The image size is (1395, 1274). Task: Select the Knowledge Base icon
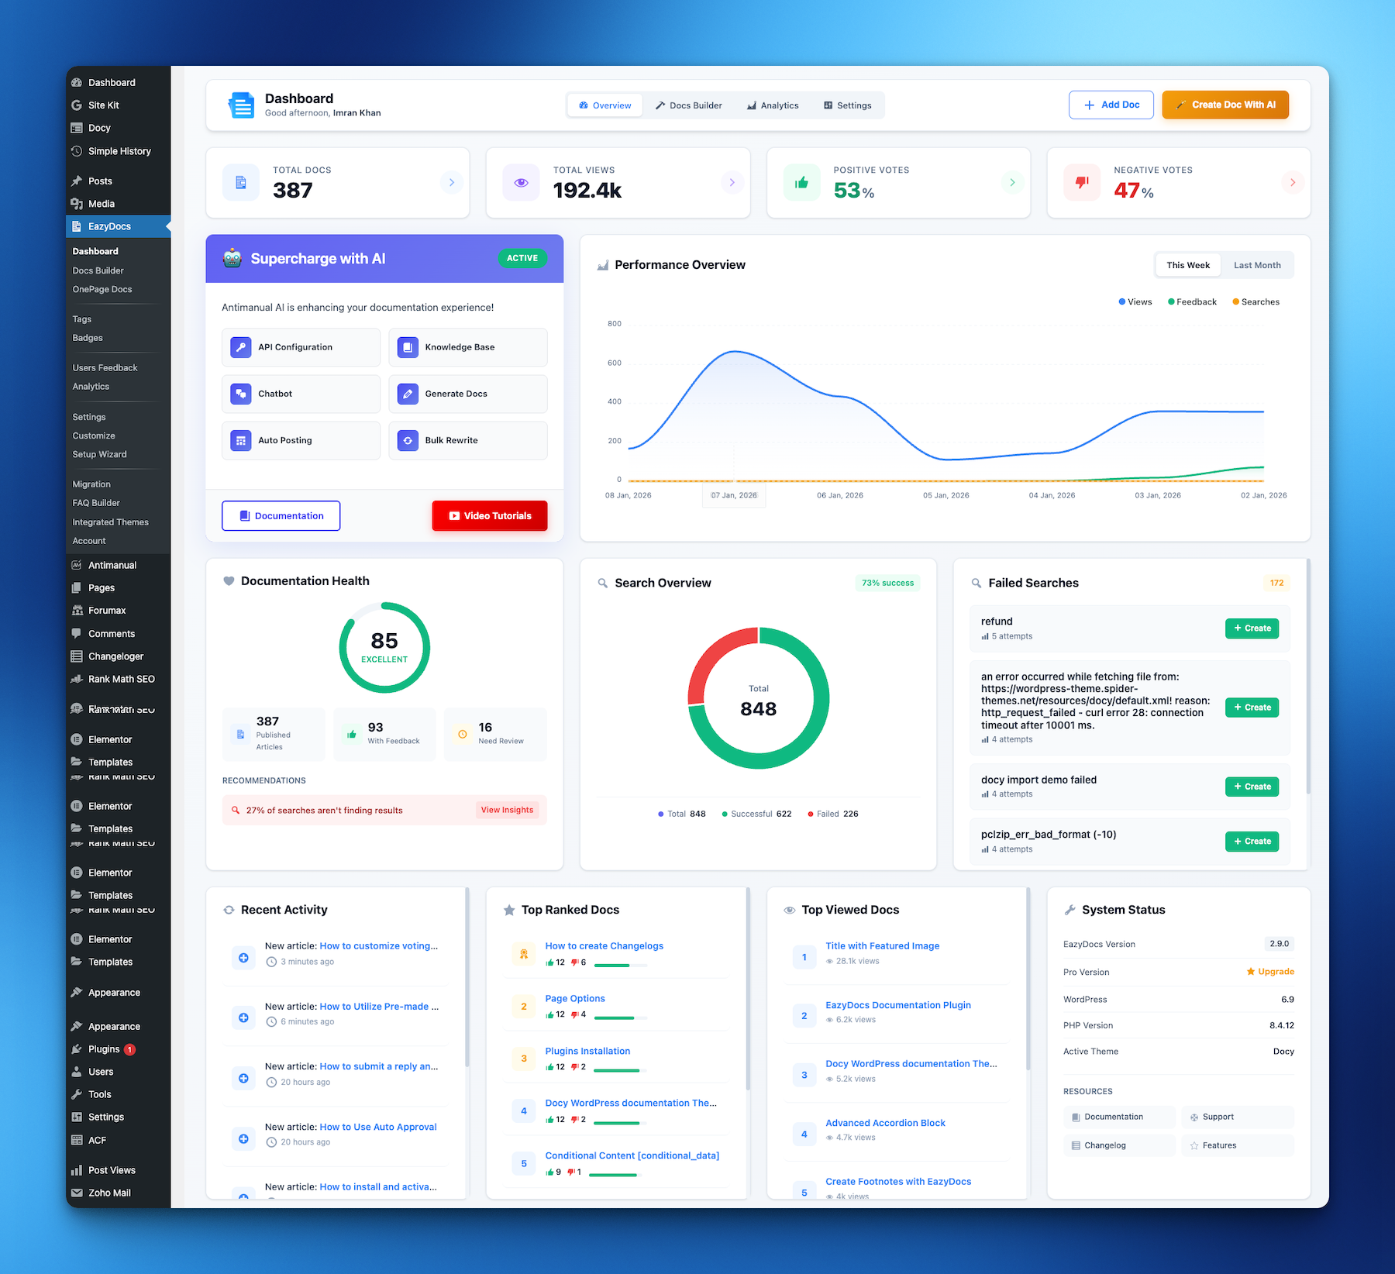[408, 346]
